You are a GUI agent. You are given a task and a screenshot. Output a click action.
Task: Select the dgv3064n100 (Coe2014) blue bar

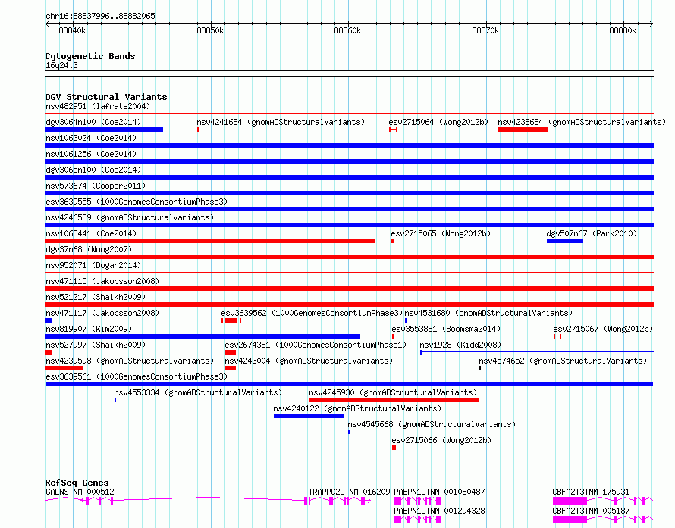[x=104, y=130]
